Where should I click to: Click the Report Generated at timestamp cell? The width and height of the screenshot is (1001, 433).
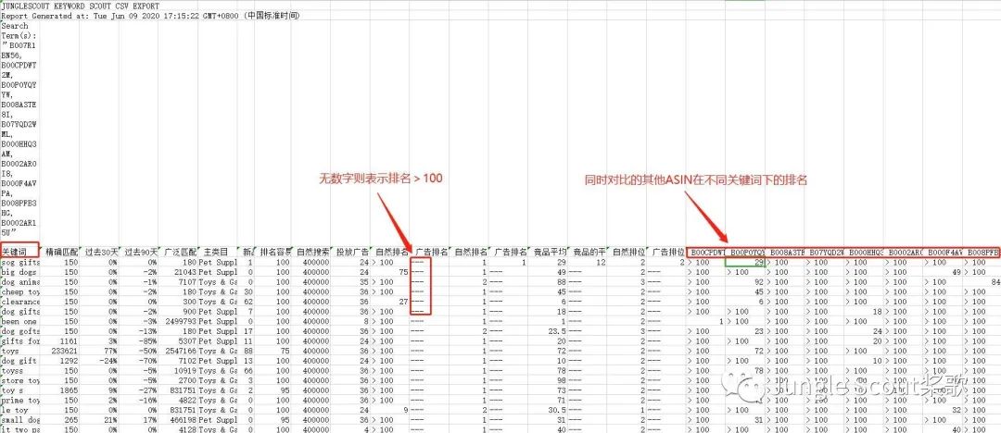(x=151, y=16)
